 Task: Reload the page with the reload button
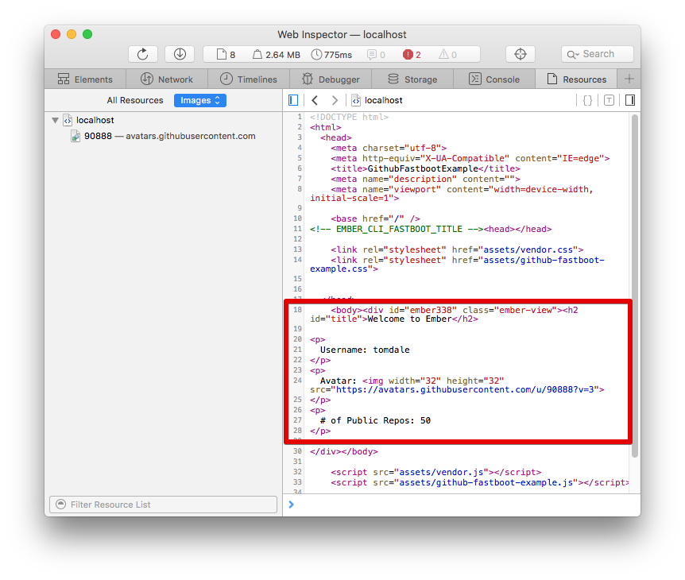pyautogui.click(x=143, y=54)
